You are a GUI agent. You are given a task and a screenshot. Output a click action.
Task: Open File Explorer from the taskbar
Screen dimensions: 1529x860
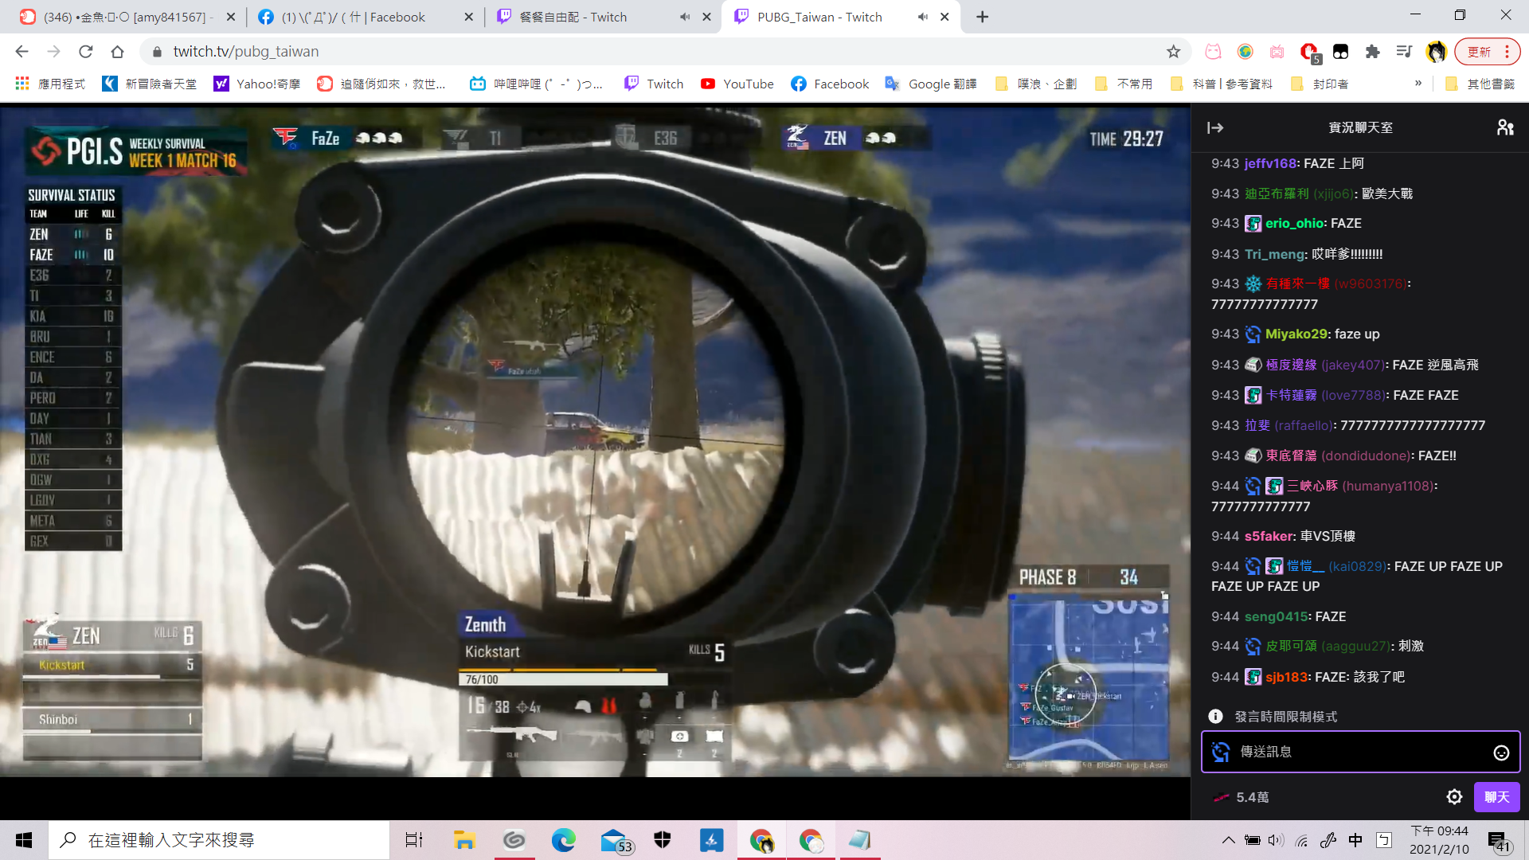point(464,840)
